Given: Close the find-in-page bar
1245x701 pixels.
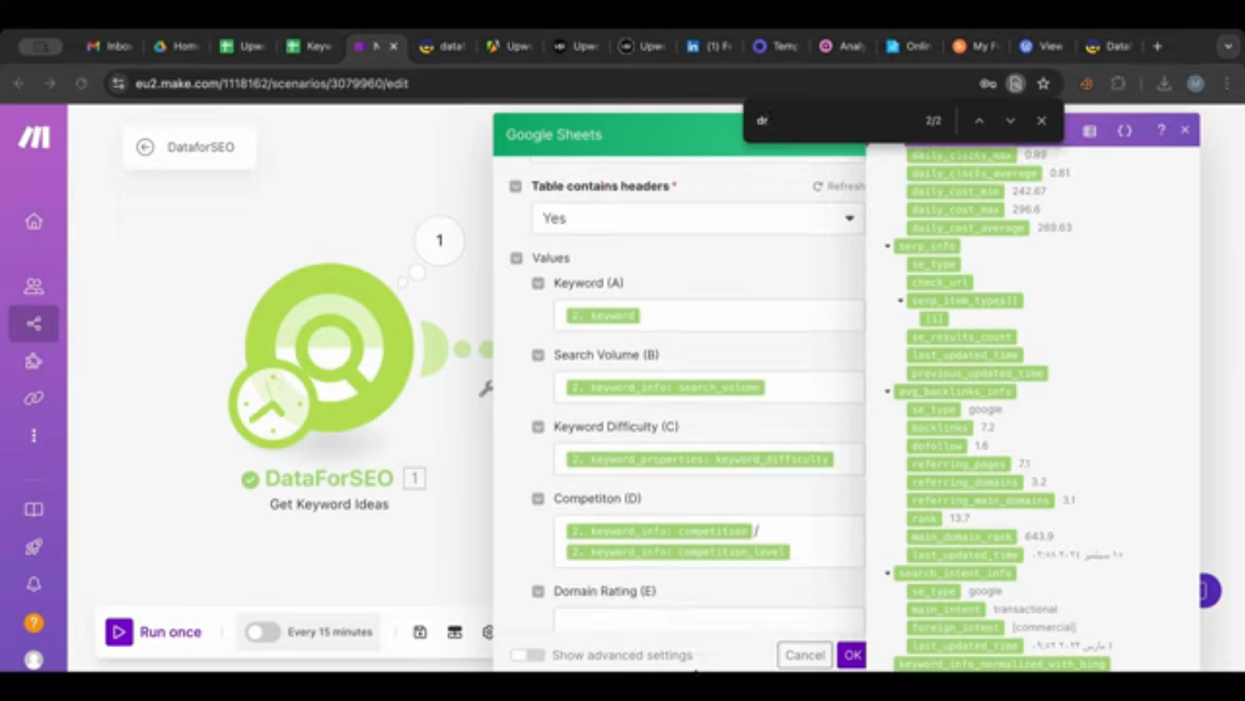Looking at the screenshot, I should pos(1041,121).
